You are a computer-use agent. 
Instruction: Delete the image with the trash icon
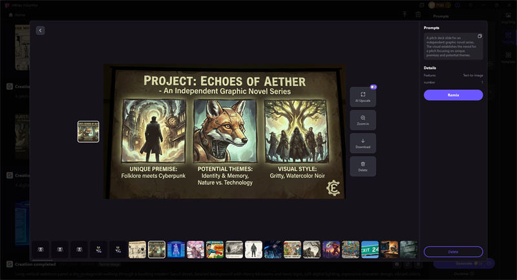click(363, 166)
